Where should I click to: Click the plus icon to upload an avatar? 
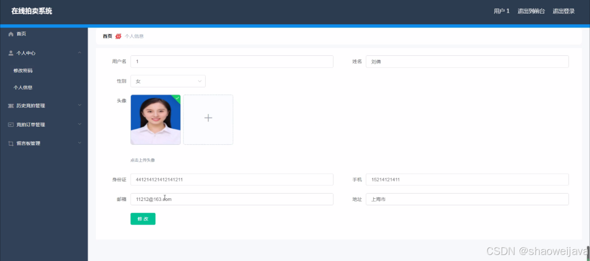(208, 118)
